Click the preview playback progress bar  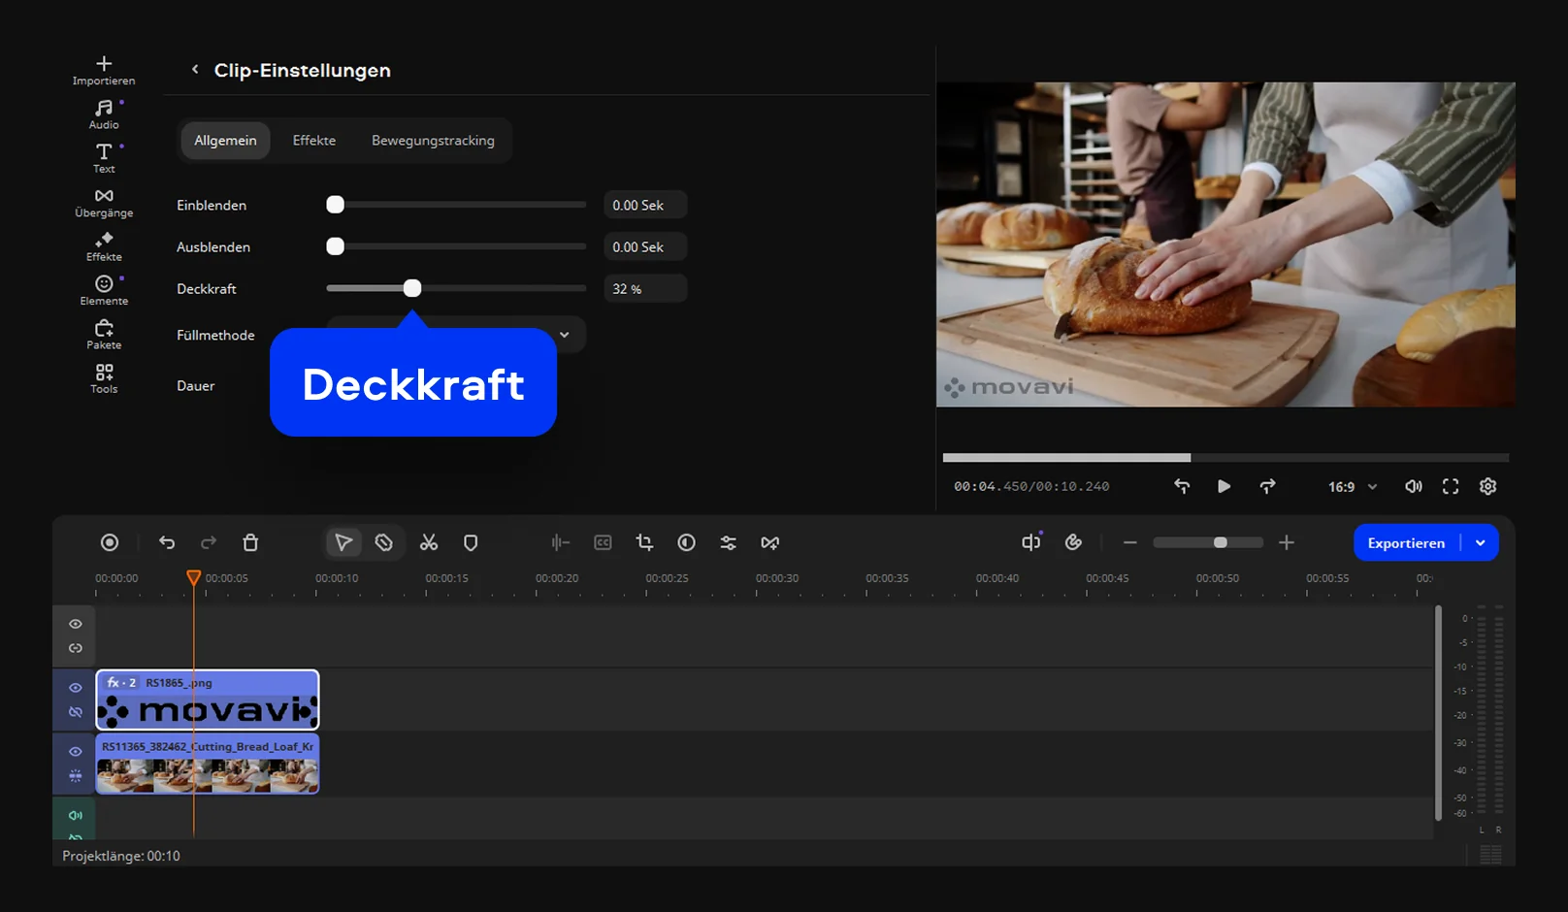pos(1225,457)
